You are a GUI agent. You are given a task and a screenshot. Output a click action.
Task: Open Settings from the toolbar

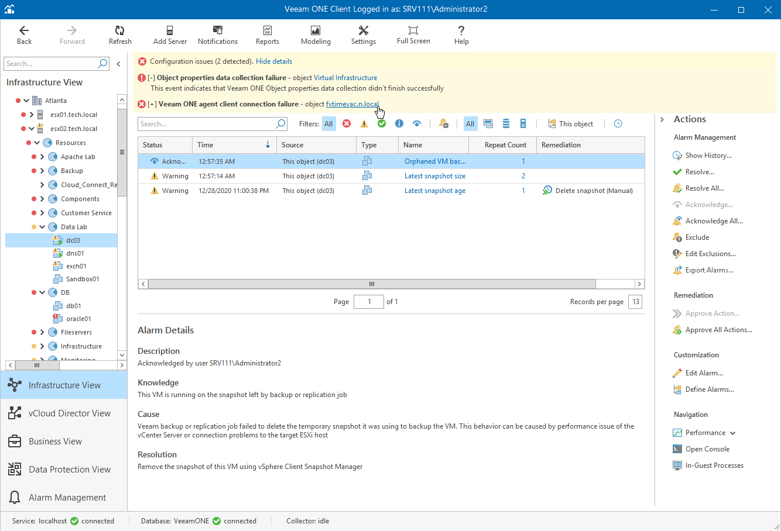pyautogui.click(x=364, y=35)
